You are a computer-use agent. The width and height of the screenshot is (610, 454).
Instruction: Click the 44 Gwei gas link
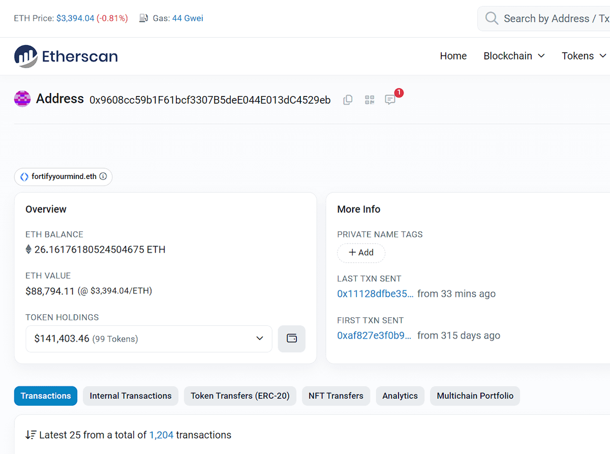click(x=188, y=18)
